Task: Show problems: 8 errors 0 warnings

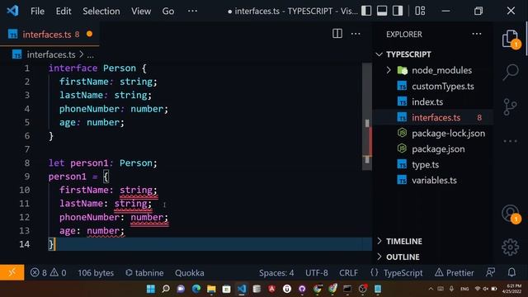Action: tap(48, 273)
